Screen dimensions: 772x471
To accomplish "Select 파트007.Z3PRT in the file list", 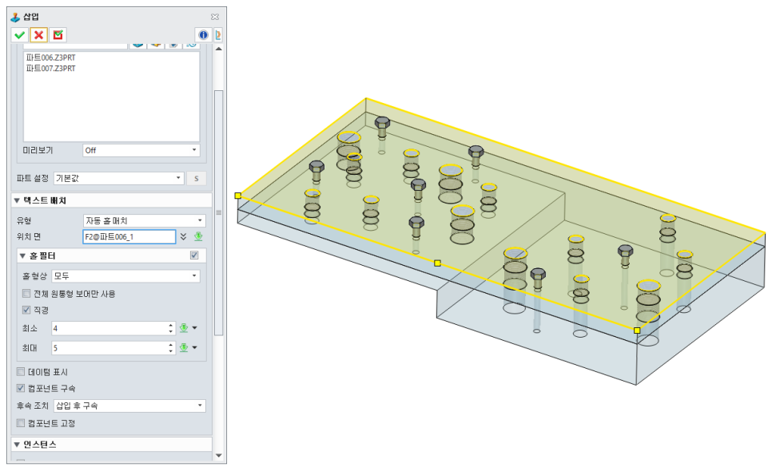I will (50, 69).
